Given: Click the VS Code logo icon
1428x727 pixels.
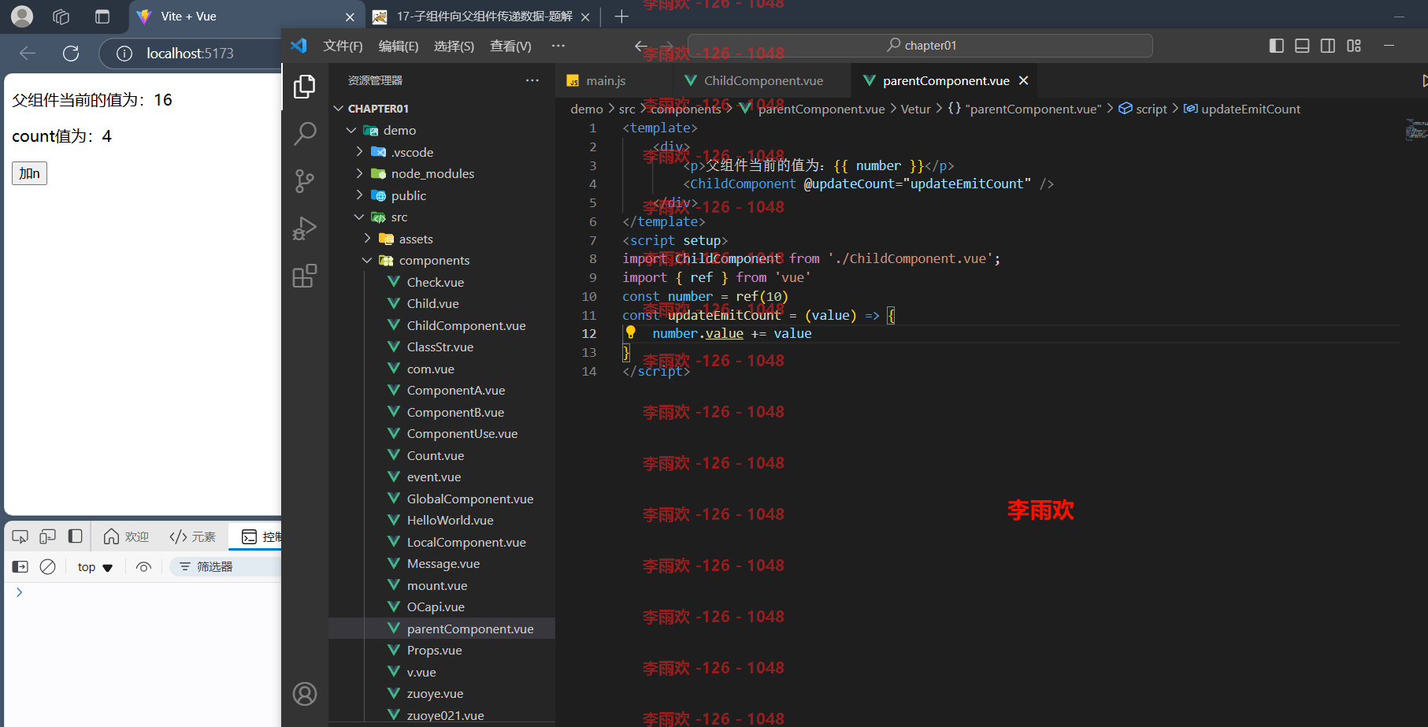Looking at the screenshot, I should (x=299, y=46).
